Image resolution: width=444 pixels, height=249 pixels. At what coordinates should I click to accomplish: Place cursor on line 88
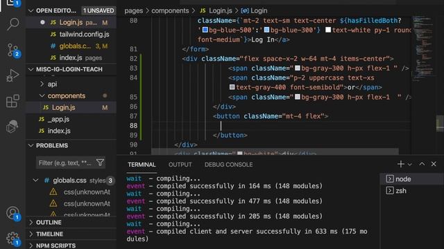click(280, 126)
